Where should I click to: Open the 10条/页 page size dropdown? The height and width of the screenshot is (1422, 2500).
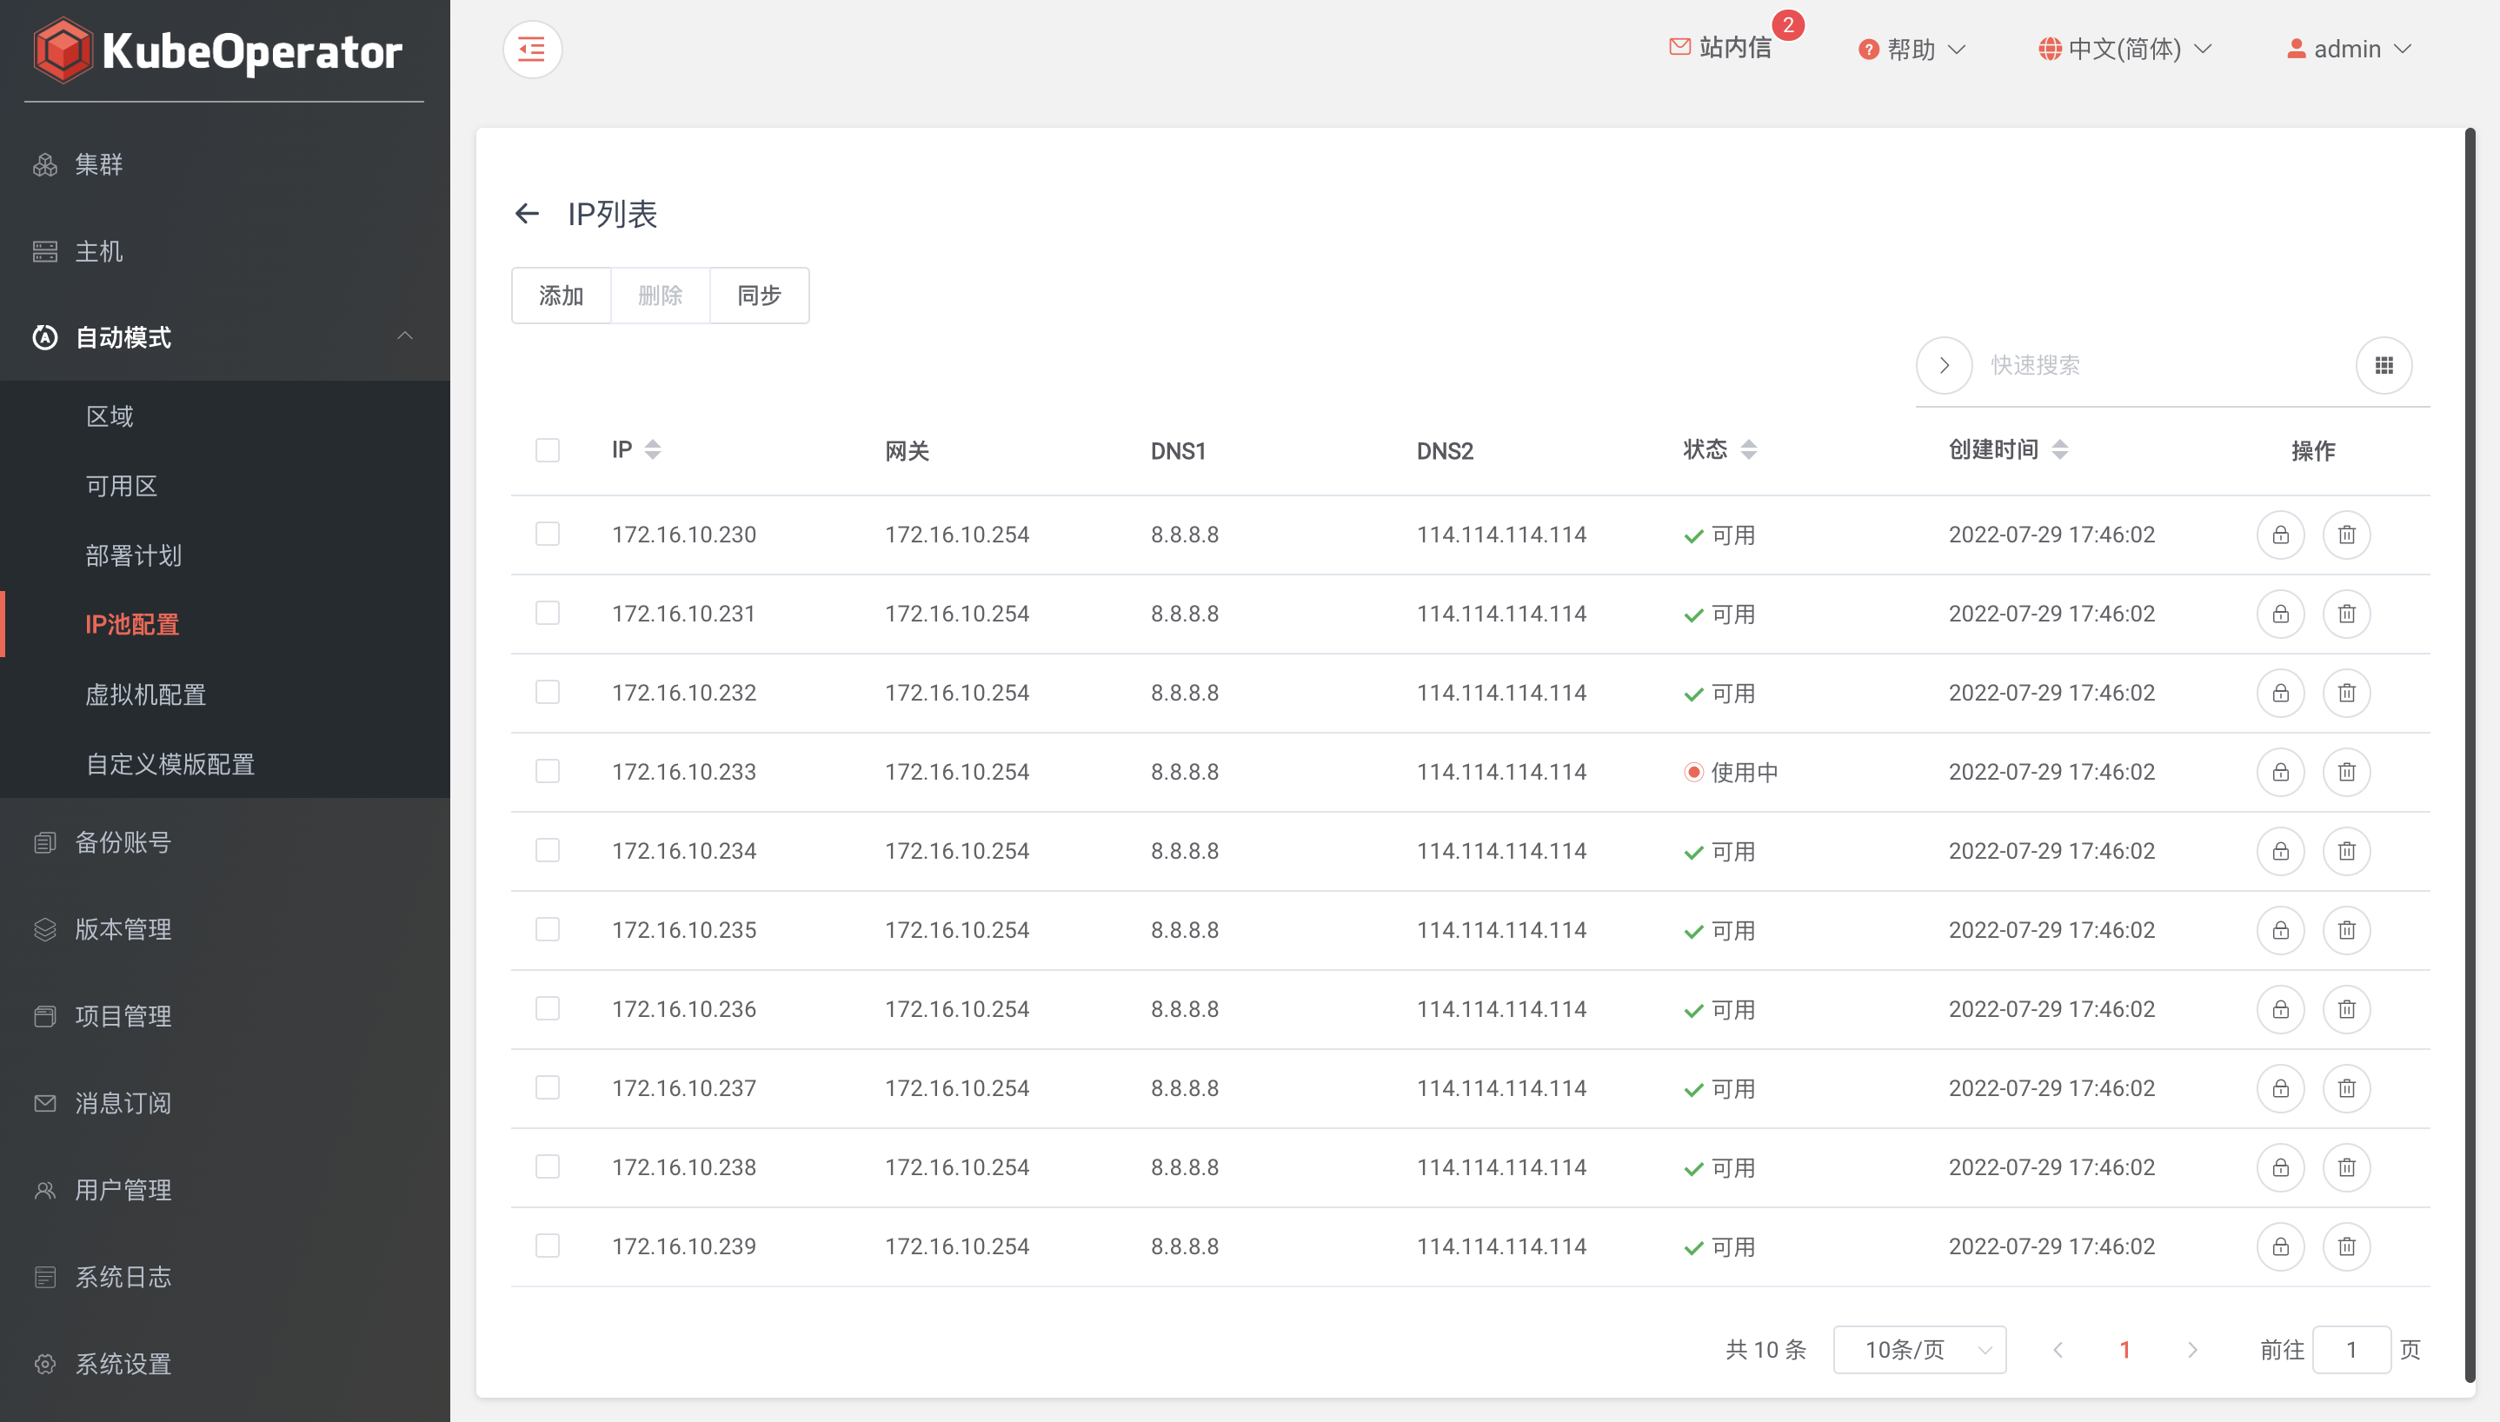tap(1919, 1350)
